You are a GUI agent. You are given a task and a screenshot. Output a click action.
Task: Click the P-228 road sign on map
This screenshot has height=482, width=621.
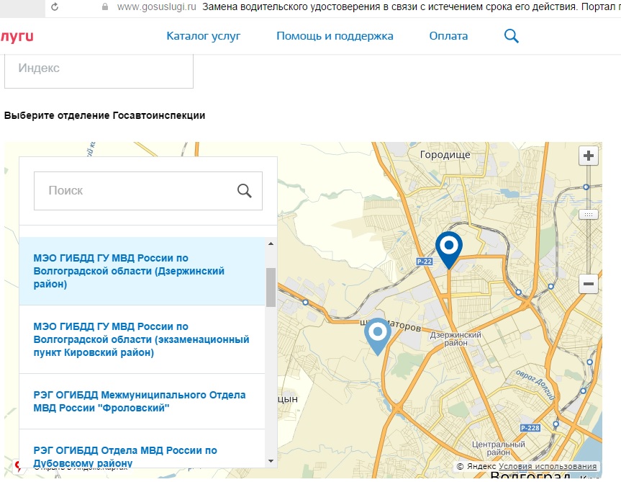530,428
